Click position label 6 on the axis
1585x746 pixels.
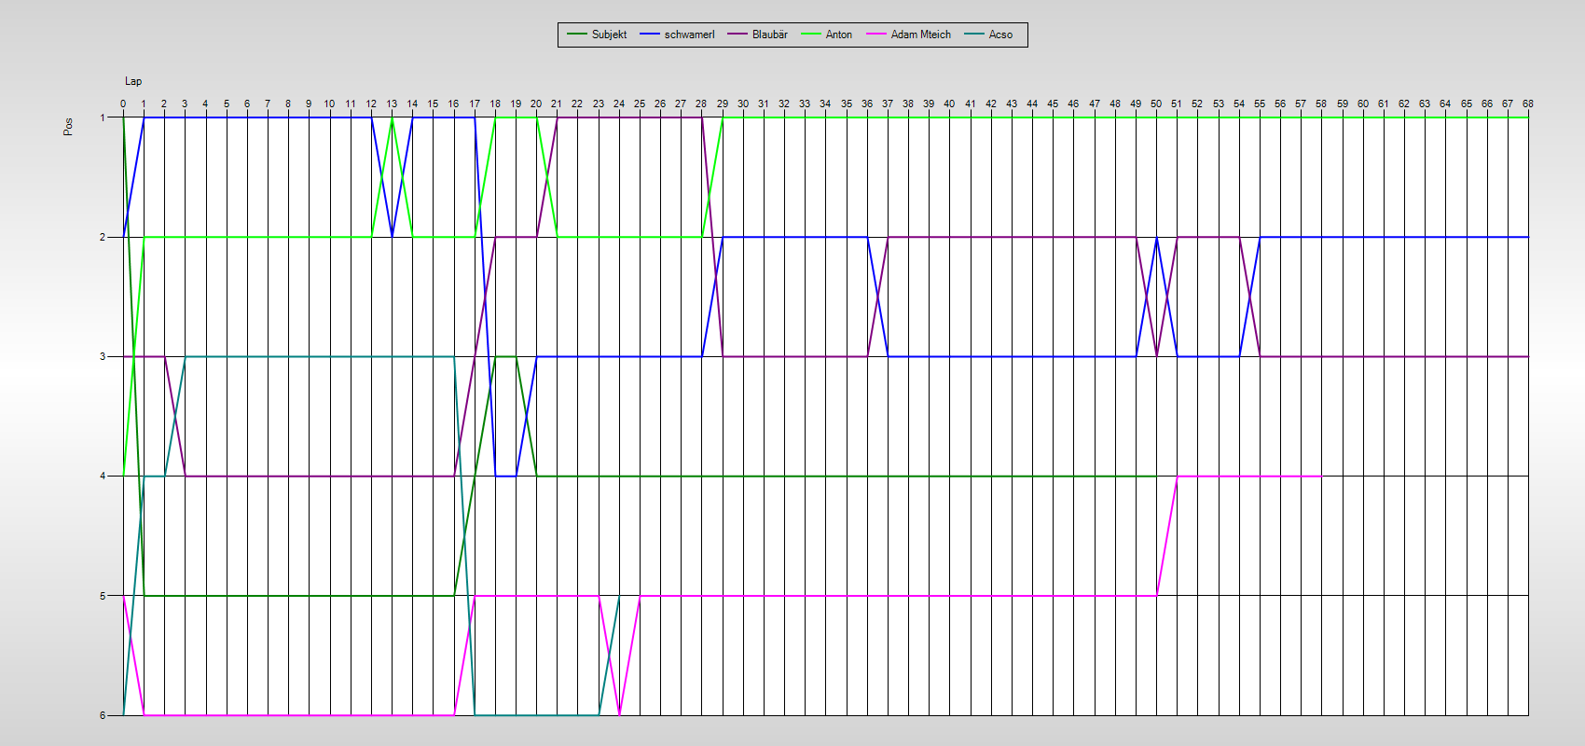(103, 715)
